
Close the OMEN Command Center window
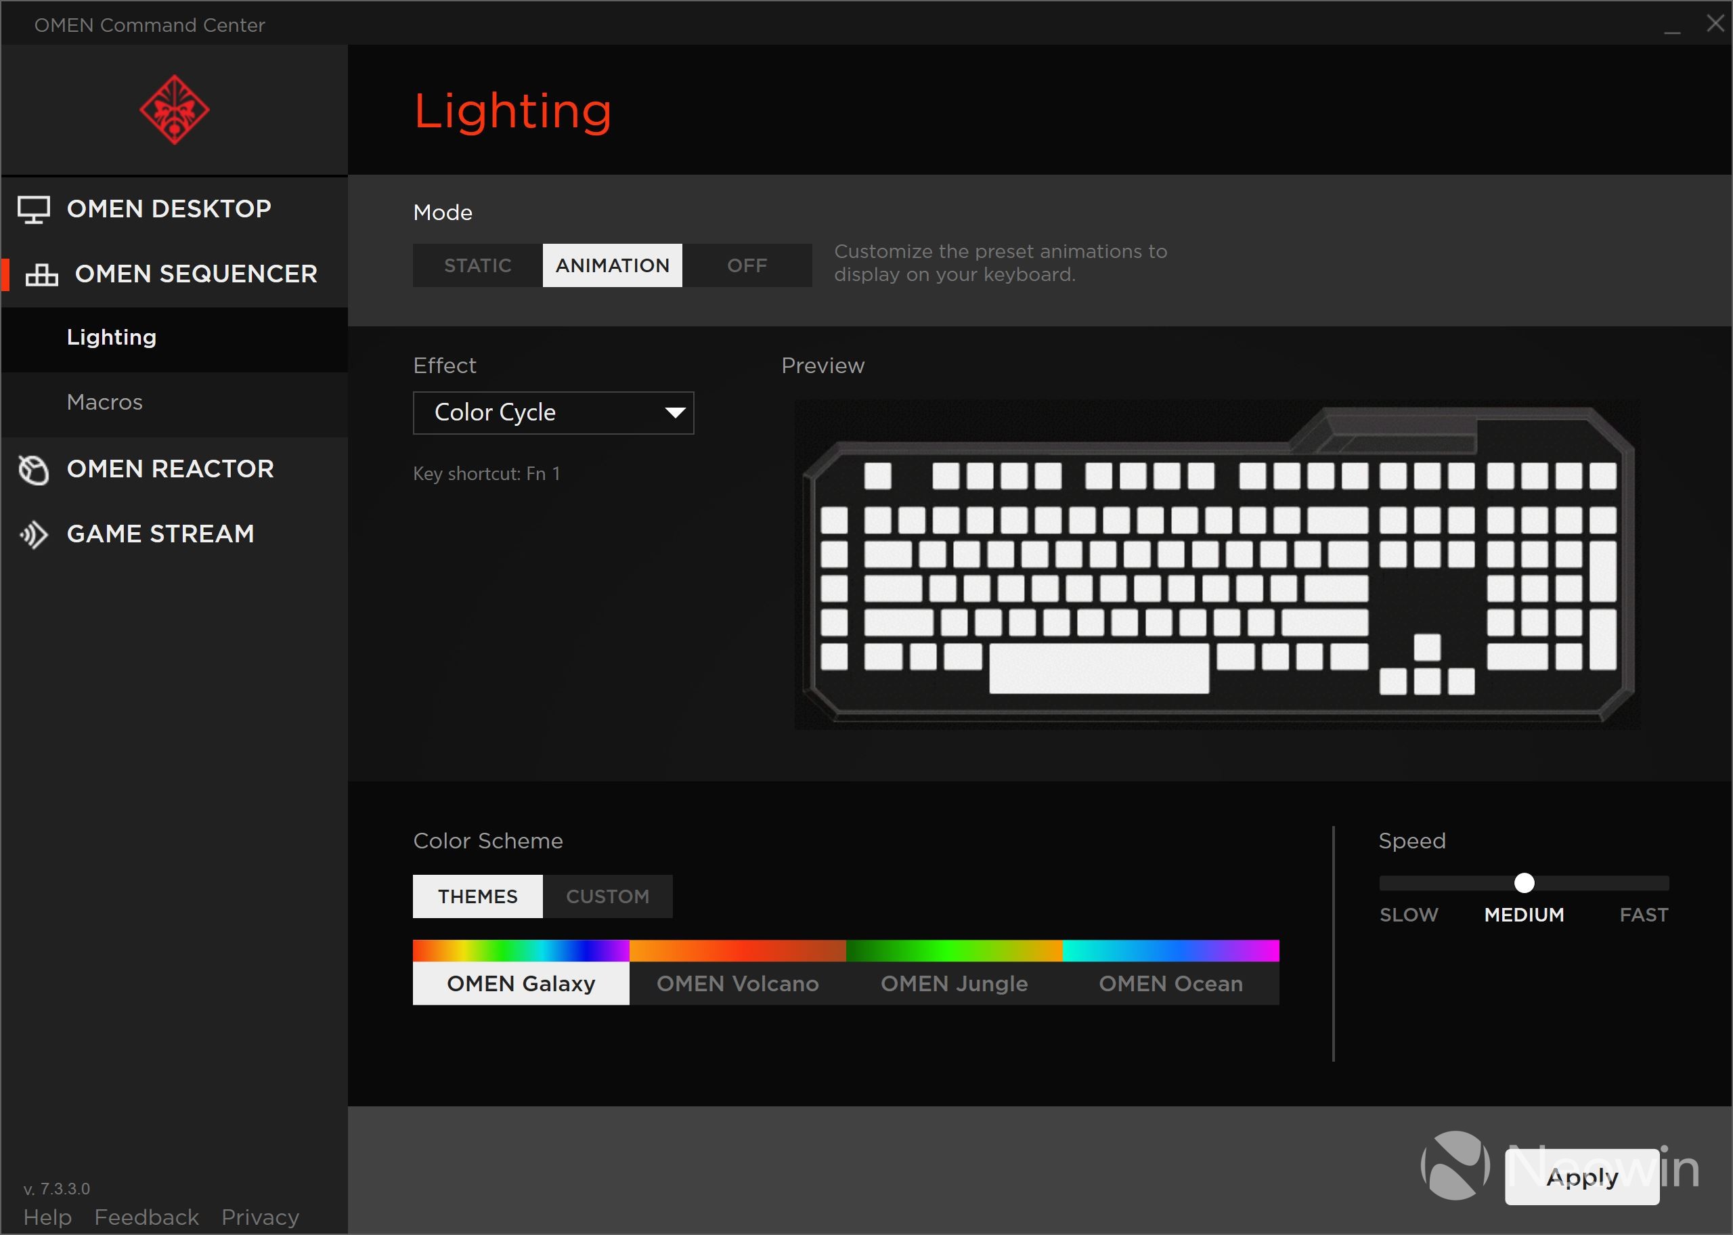(x=1715, y=24)
